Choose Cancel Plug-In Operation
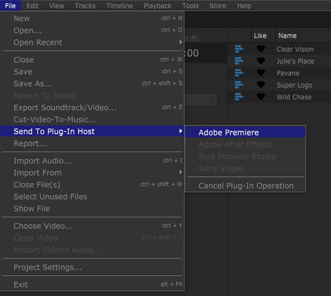The image size is (331, 296). (x=245, y=186)
